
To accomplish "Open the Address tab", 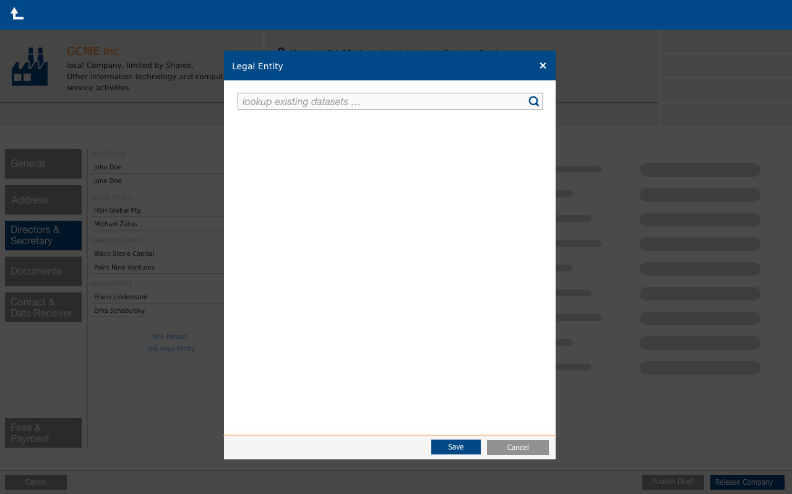I will 43,200.
